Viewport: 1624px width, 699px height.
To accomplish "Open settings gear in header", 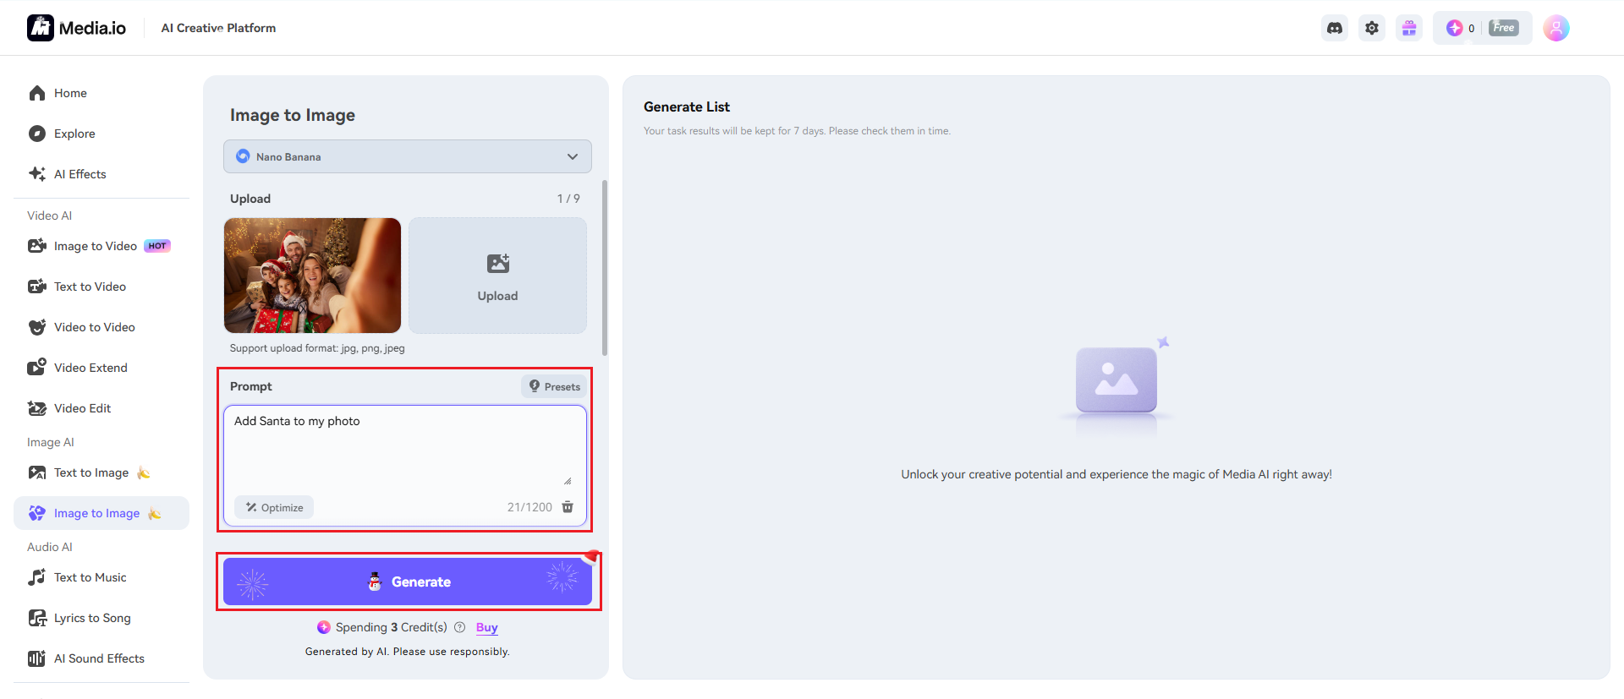I will coord(1372,28).
